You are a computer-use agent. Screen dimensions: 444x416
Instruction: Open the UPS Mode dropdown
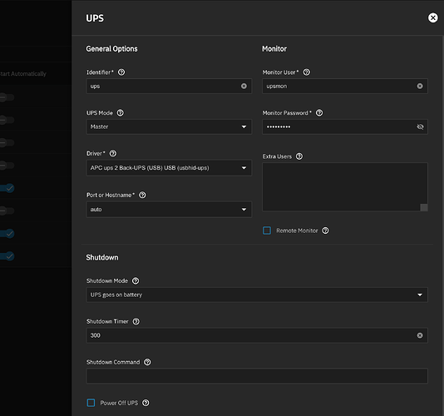click(169, 126)
